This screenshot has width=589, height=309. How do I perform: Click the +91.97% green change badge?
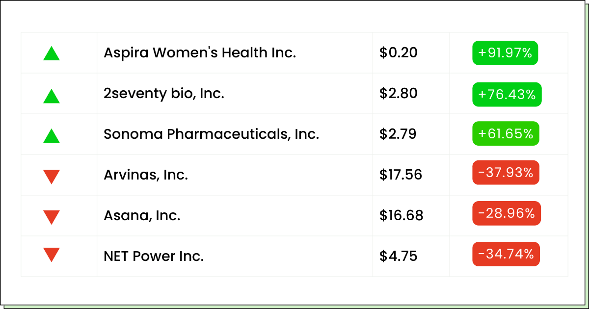505,53
